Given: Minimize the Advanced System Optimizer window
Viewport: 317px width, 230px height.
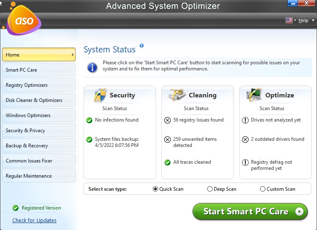Looking at the screenshot, I should [293, 3].
